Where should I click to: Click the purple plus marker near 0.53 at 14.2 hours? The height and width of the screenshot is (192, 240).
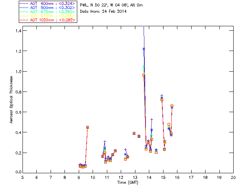(x=151, y=119)
